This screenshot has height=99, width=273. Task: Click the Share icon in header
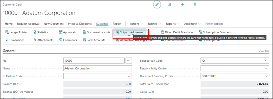click(x=170, y=5)
